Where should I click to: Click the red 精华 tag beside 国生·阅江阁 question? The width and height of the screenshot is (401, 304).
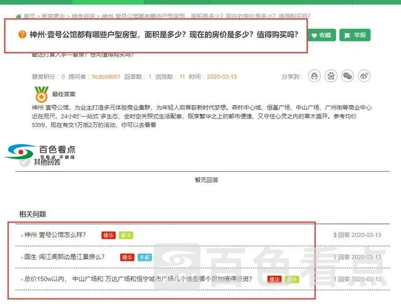click(x=127, y=257)
